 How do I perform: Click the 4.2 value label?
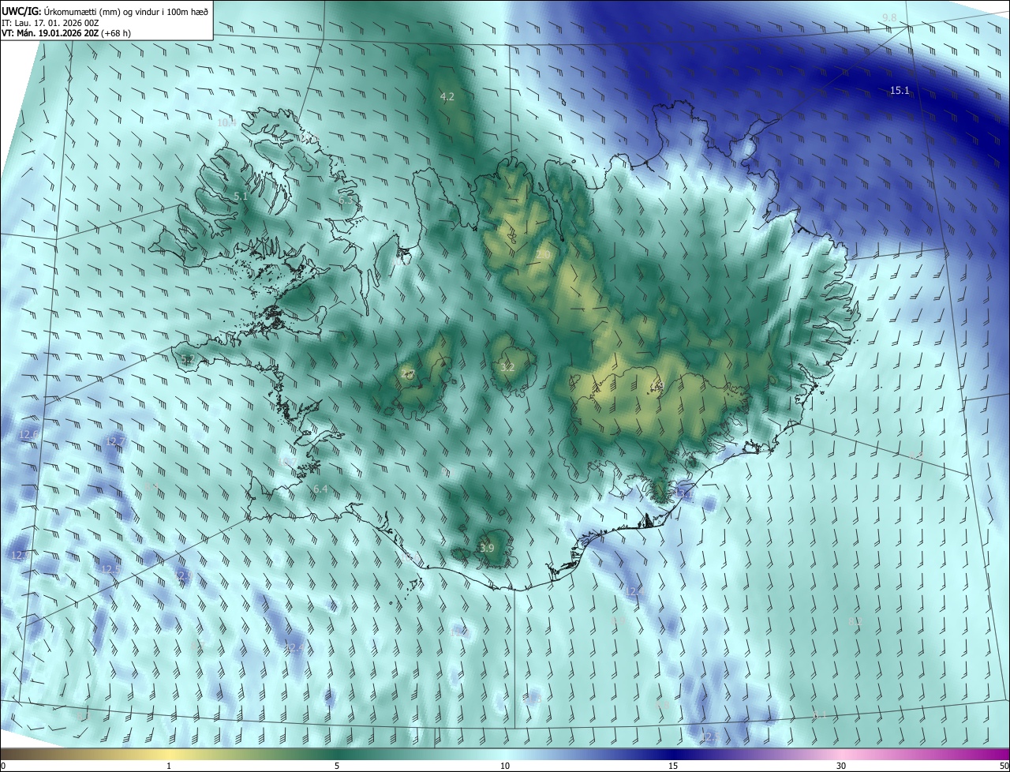(447, 97)
